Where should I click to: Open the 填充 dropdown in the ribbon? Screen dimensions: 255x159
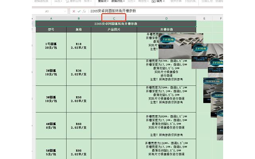[158, 1]
